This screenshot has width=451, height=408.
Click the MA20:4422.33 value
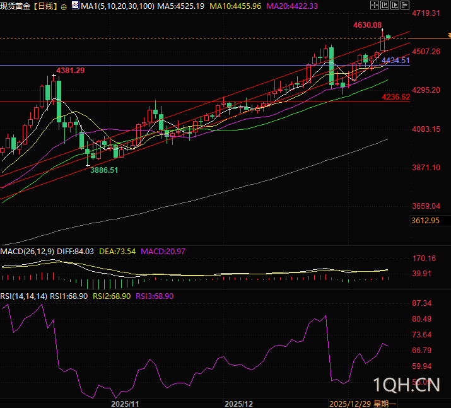pos(292,6)
